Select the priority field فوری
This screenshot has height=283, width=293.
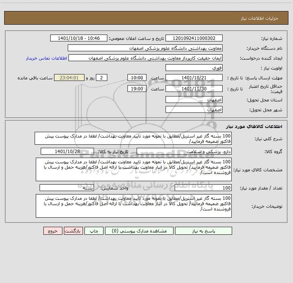194,68
